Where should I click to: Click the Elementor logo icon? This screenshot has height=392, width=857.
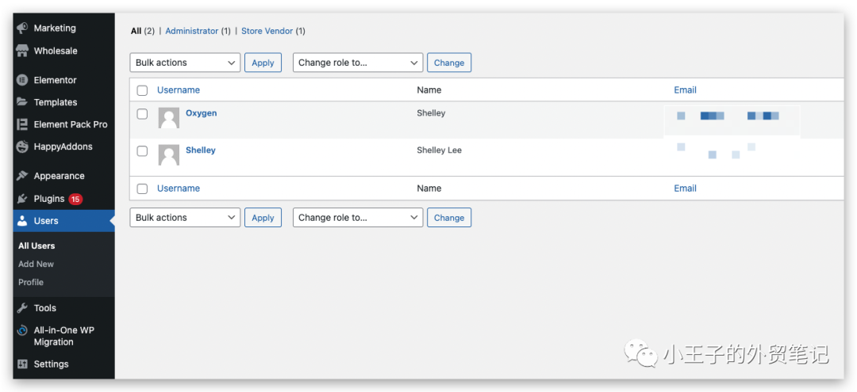22,80
